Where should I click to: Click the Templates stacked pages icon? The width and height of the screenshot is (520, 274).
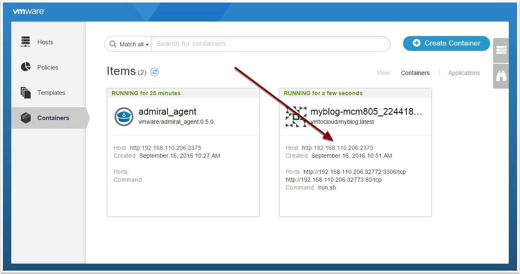(26, 92)
